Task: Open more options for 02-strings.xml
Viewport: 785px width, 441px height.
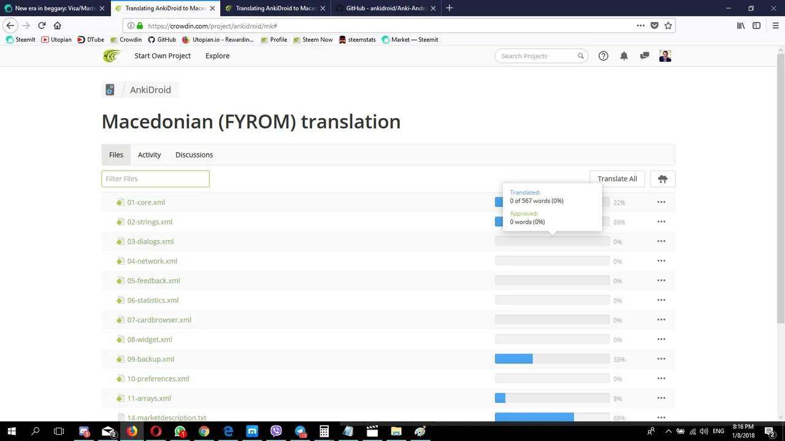Action: coord(661,222)
